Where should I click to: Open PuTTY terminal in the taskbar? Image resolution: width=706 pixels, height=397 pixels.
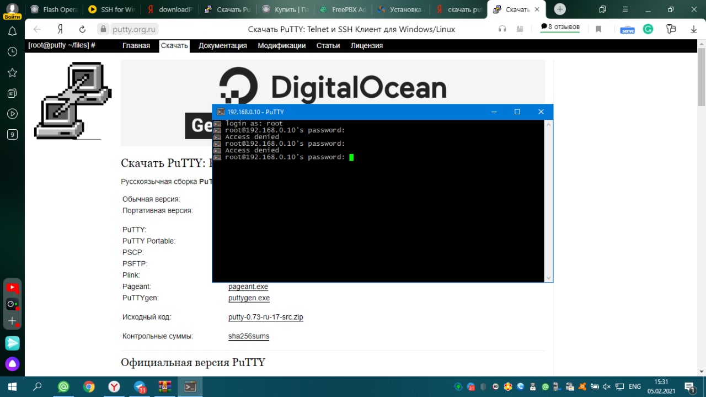coord(190,387)
